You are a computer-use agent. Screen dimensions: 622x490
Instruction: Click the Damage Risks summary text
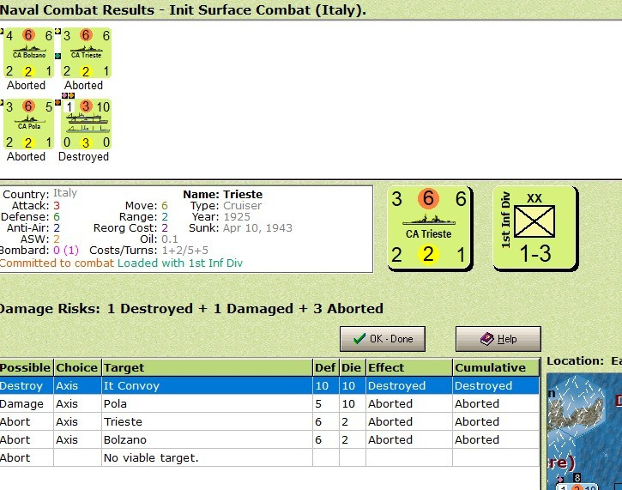coord(191,308)
